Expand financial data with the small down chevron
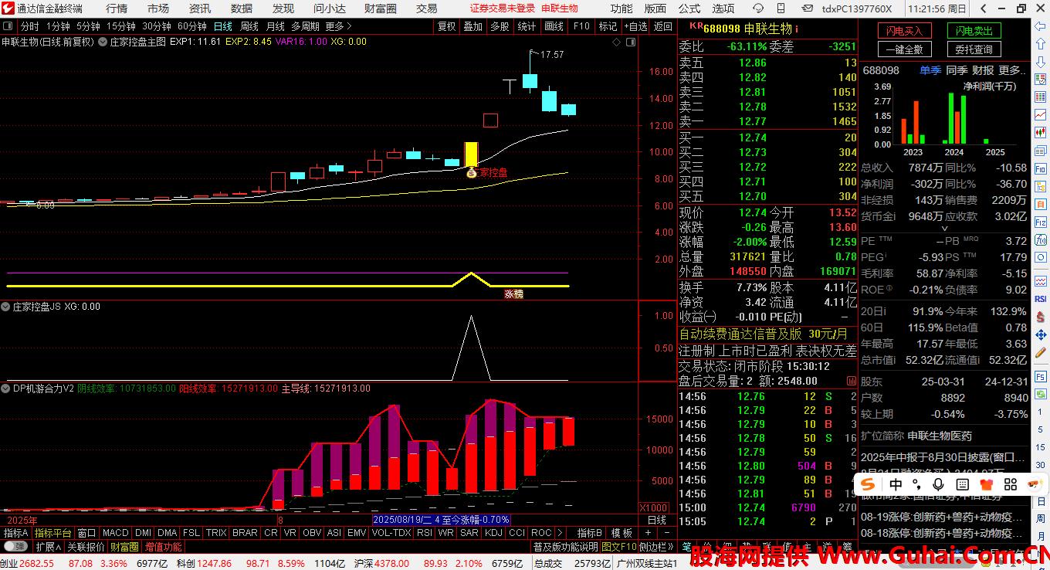 point(943,229)
